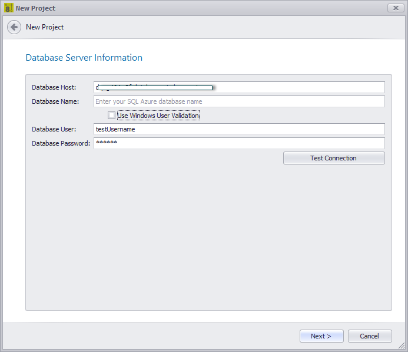Click the back arrow icon
Screen dimensions: 408x352
click(14, 27)
